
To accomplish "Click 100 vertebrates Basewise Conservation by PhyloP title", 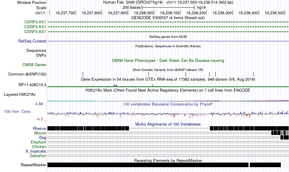I will pos(168,104).
